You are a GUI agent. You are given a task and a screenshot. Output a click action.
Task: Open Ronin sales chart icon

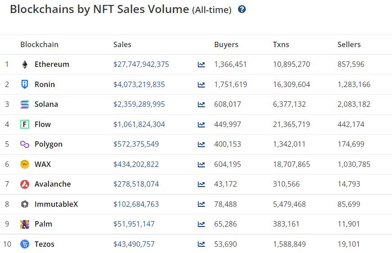coord(201,84)
